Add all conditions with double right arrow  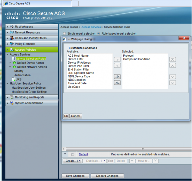[117, 77]
